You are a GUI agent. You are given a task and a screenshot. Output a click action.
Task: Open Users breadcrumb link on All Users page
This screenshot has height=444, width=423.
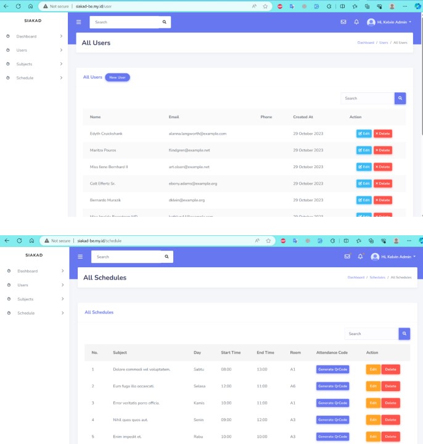(384, 42)
